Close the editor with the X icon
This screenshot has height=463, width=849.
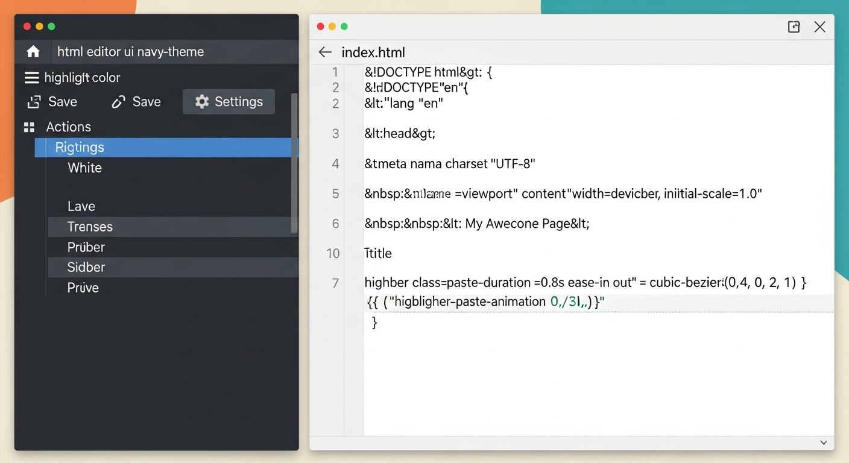819,27
